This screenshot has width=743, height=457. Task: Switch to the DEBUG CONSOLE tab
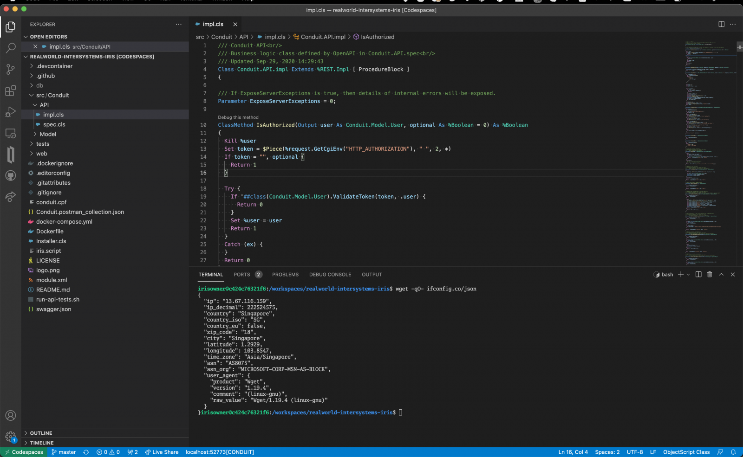(x=330, y=275)
